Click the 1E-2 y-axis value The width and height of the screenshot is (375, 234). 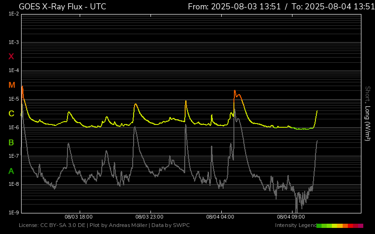(x=14, y=14)
